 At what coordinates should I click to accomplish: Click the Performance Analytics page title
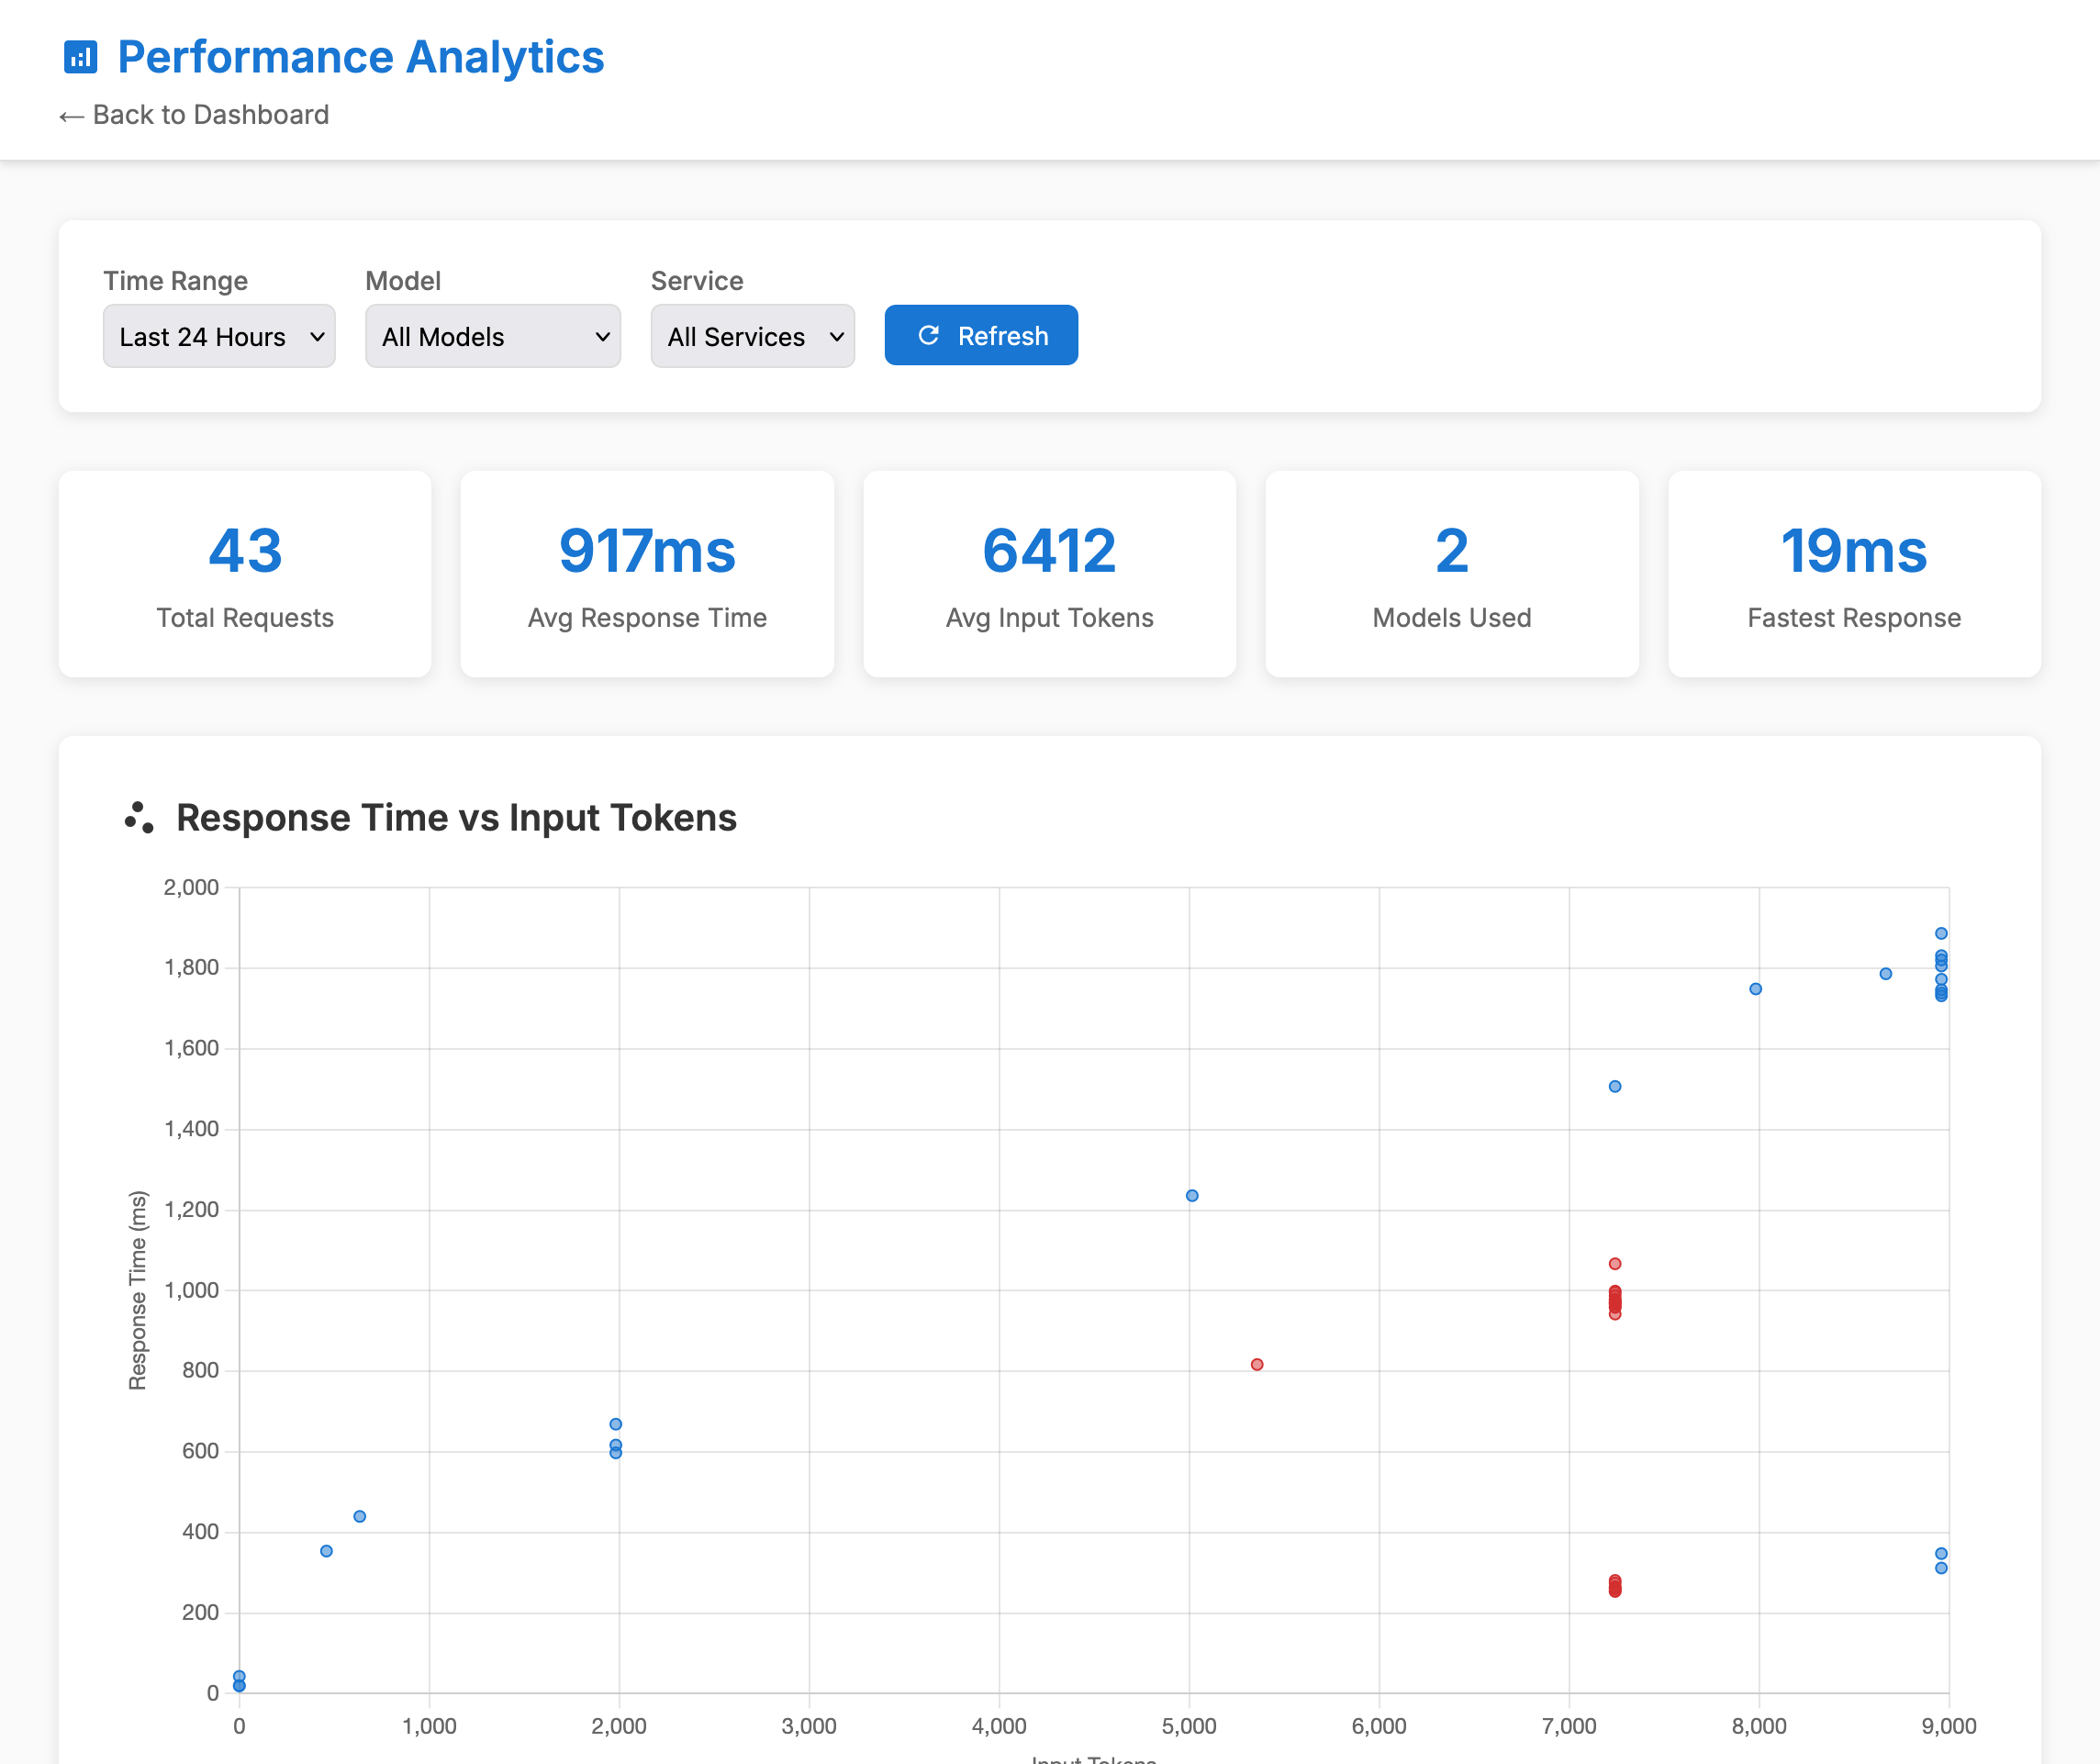pyautogui.click(x=360, y=57)
